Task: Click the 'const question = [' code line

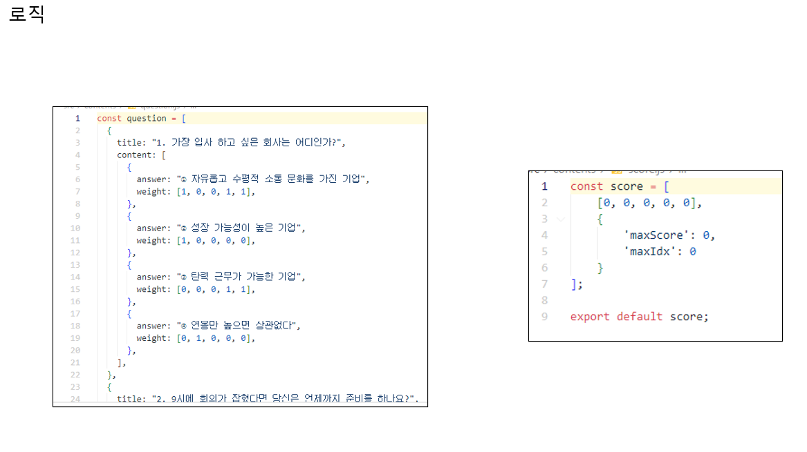Action: (142, 119)
